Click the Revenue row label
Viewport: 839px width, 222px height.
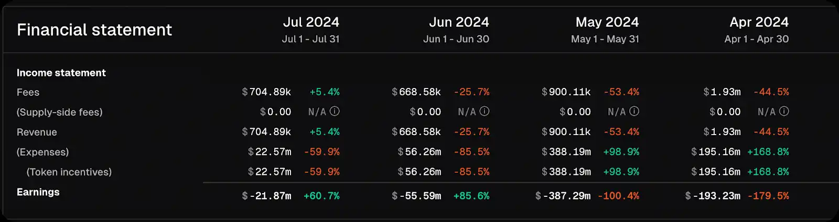click(37, 132)
